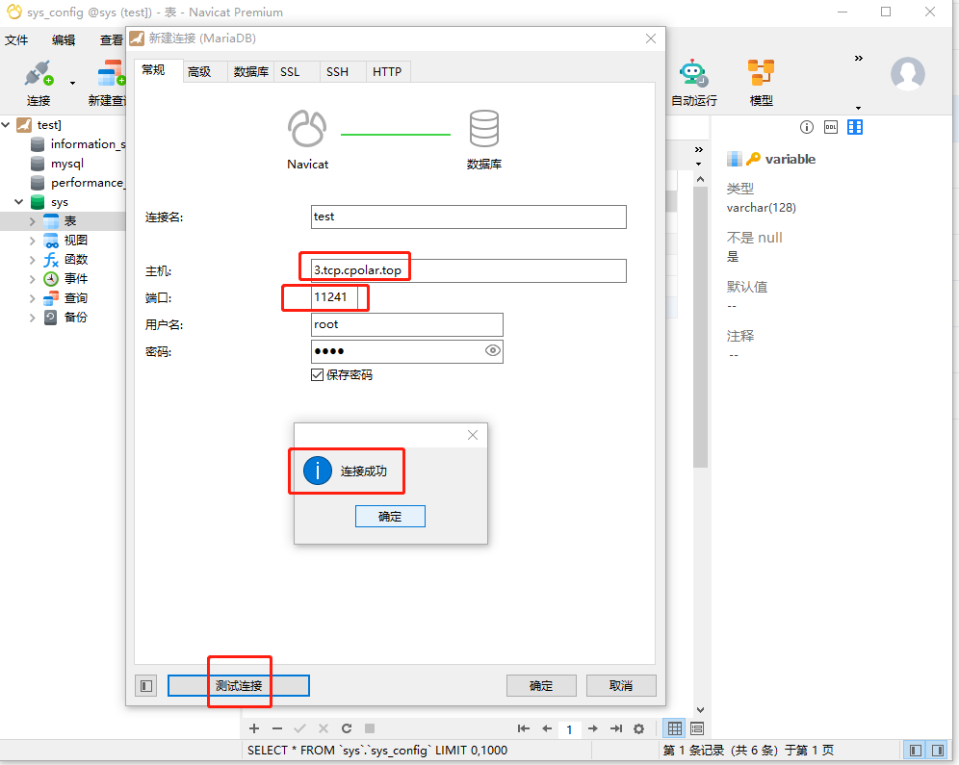This screenshot has height=765, width=959.
Task: Click the 端口 port input field
Action: [334, 297]
